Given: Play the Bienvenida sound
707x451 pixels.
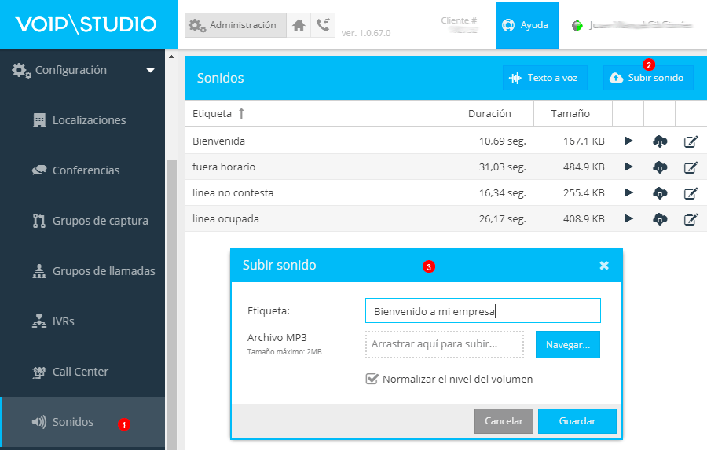Looking at the screenshot, I should pos(628,141).
